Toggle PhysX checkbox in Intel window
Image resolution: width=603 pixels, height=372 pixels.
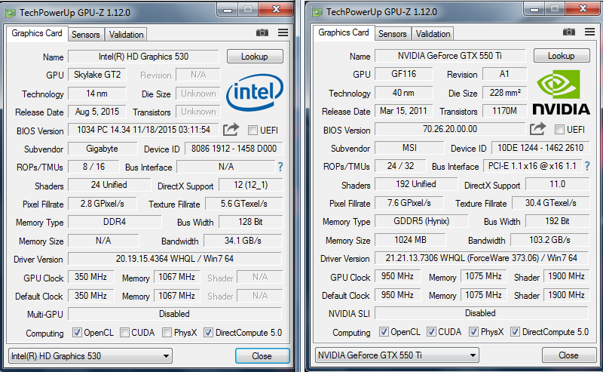167,332
